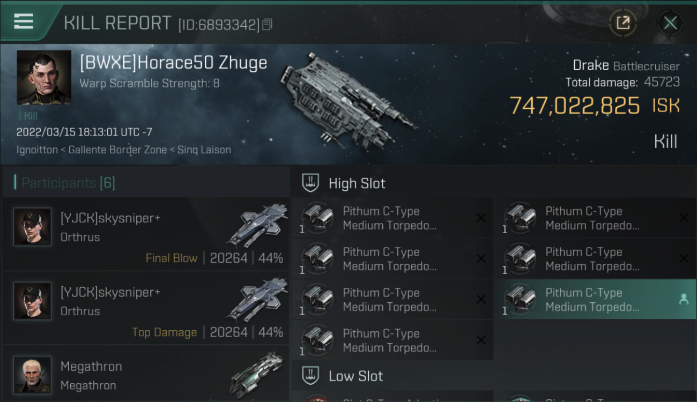
Task: Click the Participants [6] header
Action: coord(68,183)
